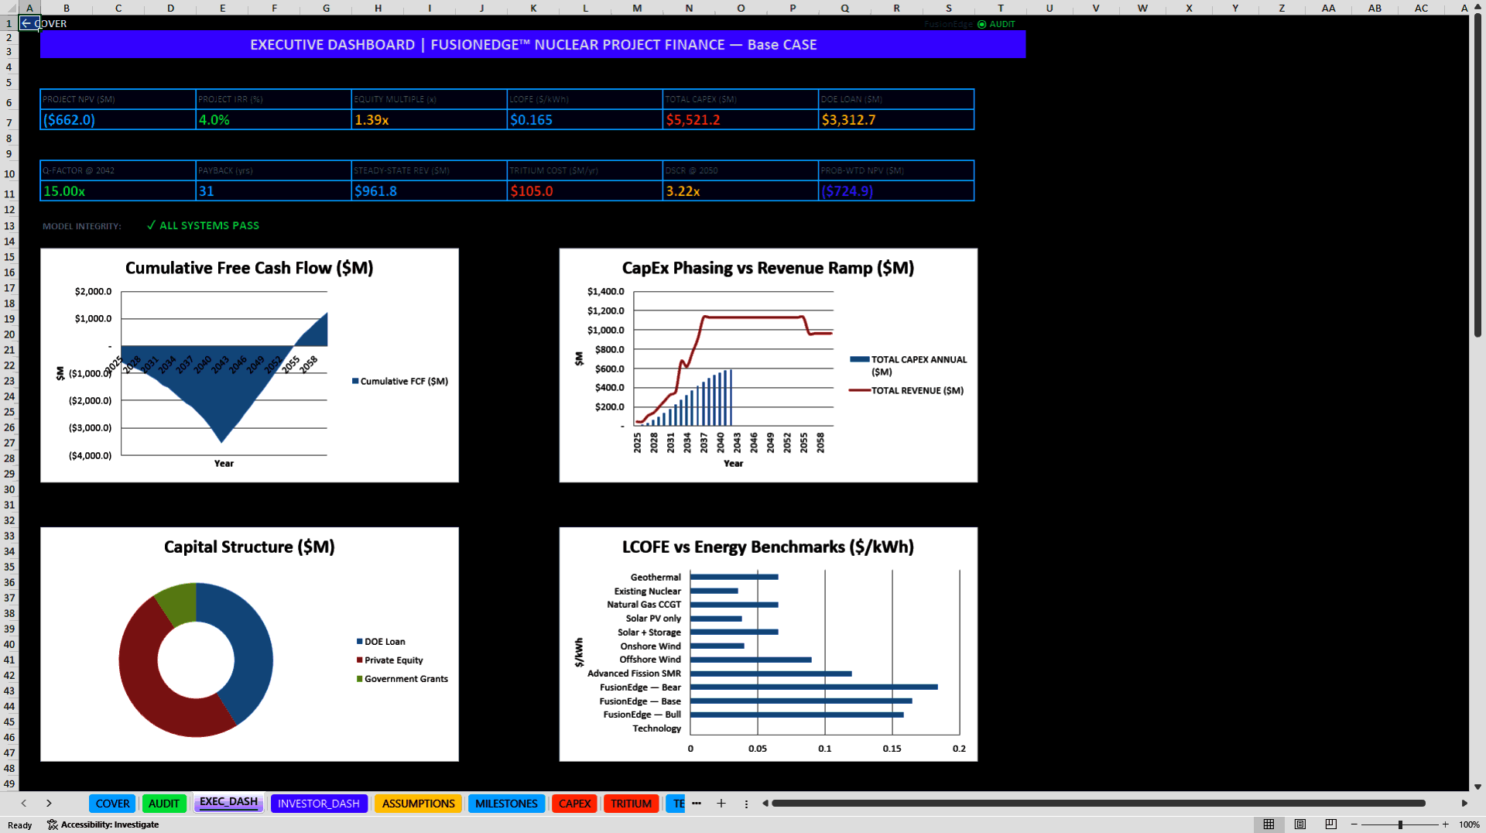Click horizontal scrollbar right arrow
The height and width of the screenshot is (833, 1486).
coord(1464,804)
